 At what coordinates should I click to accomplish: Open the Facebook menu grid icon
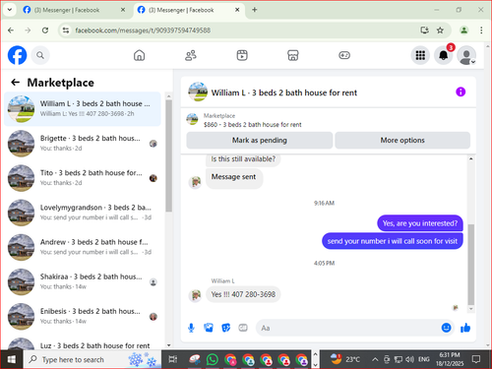(420, 55)
